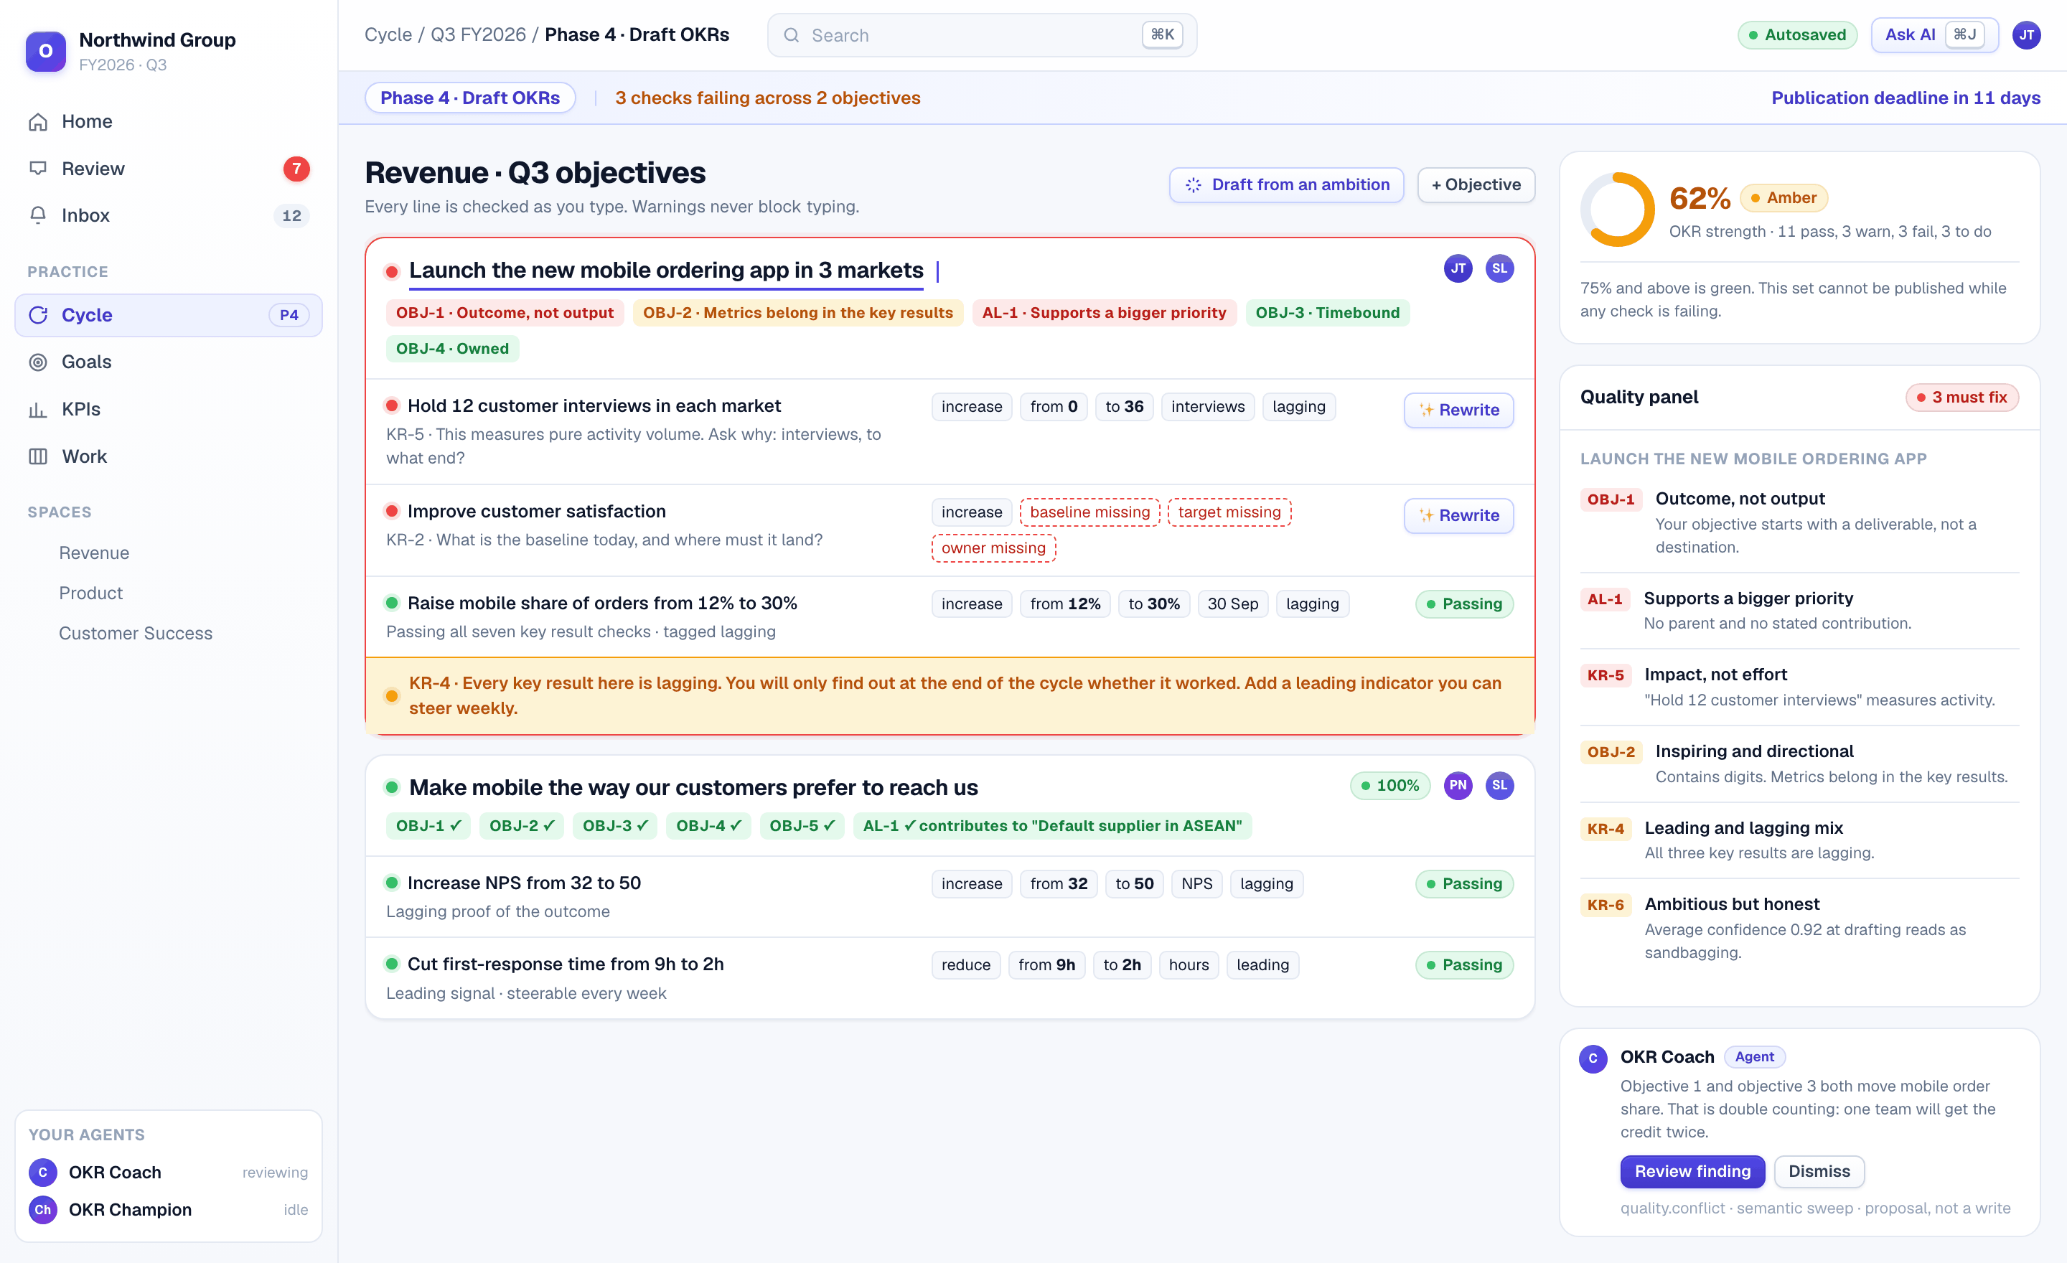Dismiss the OKR Coach finding

(x=1819, y=1172)
